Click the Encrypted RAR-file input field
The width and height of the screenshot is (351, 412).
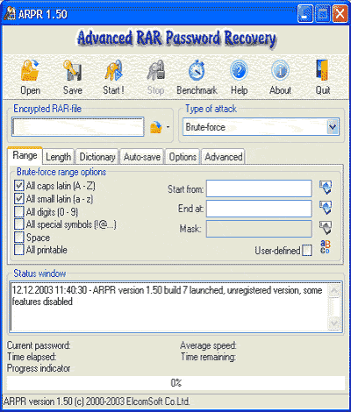78,127
